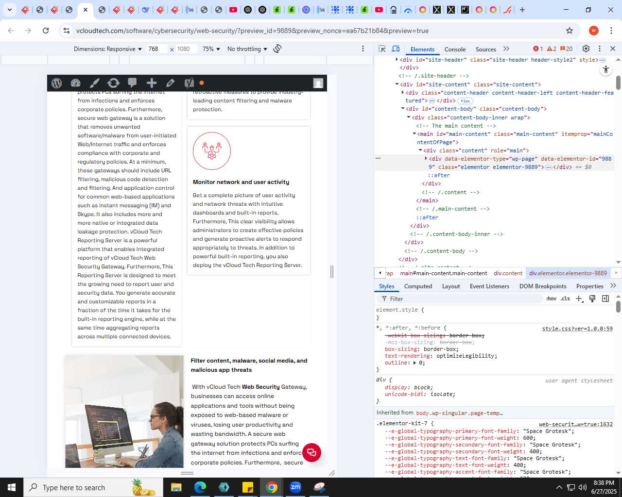Open device toolbar more options menu
The width and height of the screenshot is (622, 497).
pos(363,49)
